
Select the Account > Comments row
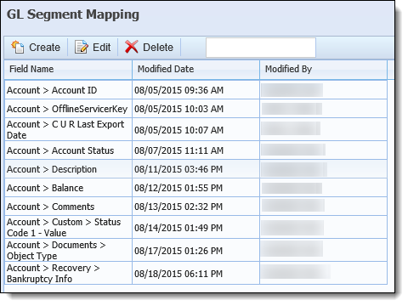pyautogui.click(x=195, y=207)
